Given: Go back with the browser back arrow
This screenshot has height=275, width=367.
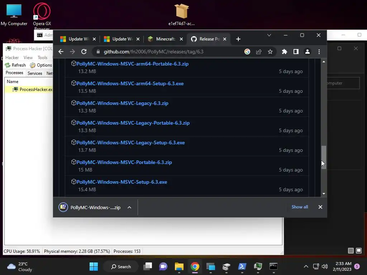Looking at the screenshot, I should [x=61, y=52].
